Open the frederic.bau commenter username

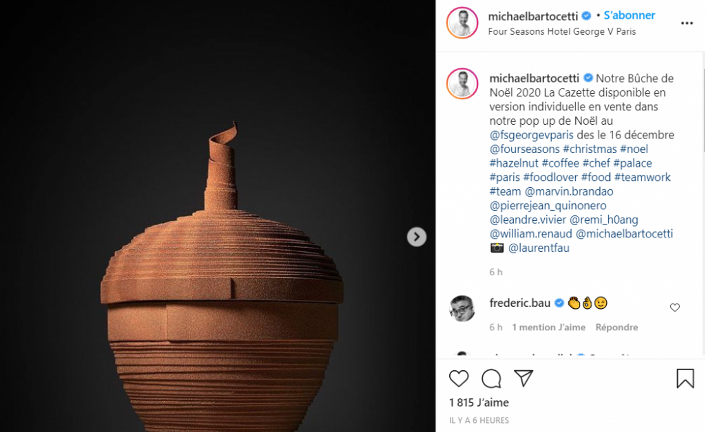click(x=520, y=303)
